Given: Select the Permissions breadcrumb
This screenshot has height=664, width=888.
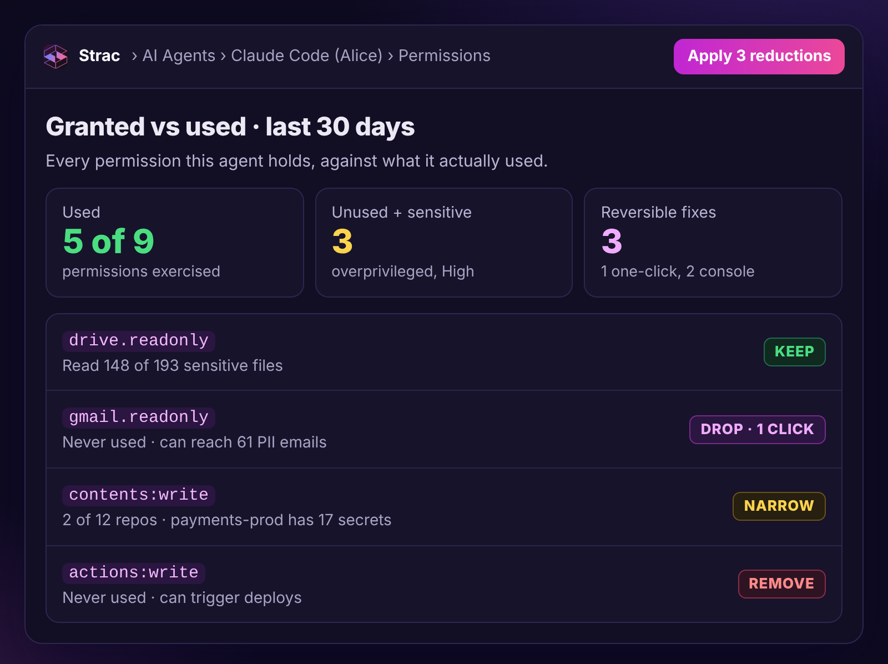Looking at the screenshot, I should (444, 56).
